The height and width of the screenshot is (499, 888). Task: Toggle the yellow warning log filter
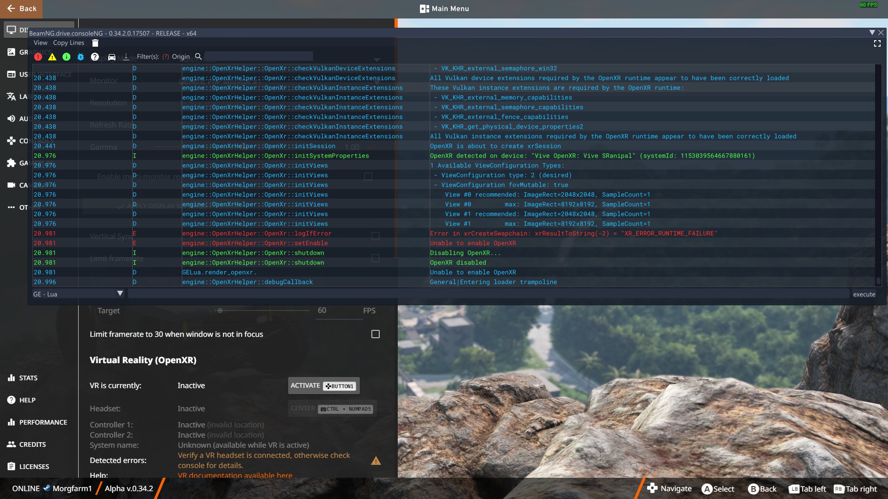point(52,57)
